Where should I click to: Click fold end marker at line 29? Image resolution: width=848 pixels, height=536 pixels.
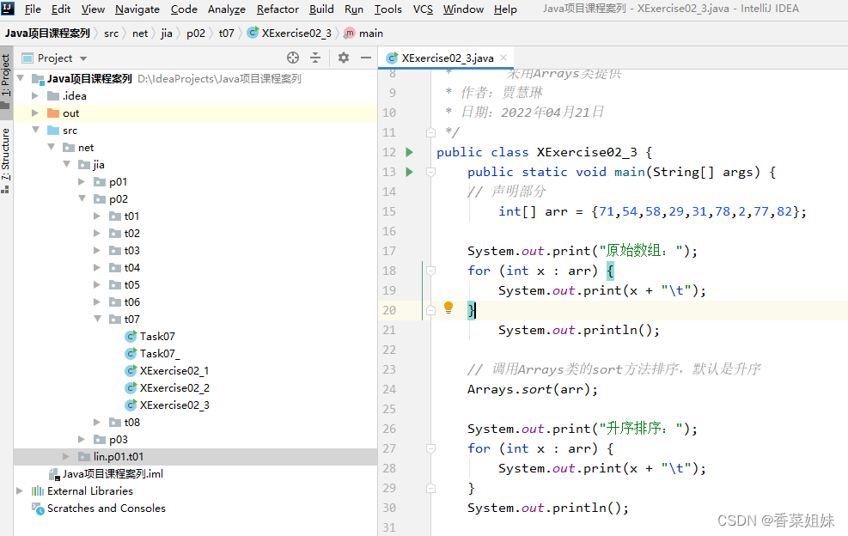pos(431,489)
